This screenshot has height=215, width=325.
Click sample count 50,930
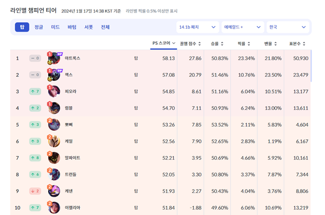[x=301, y=58]
